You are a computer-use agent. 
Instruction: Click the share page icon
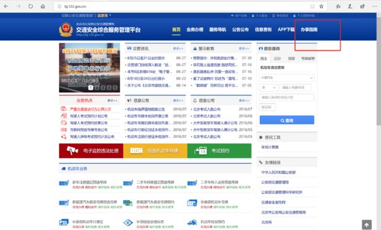(x=363, y=6)
